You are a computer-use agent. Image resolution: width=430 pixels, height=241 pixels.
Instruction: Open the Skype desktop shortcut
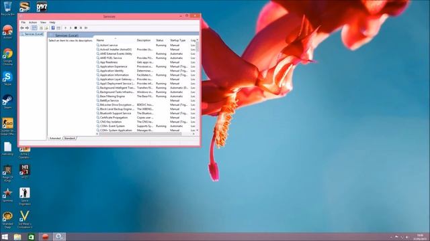[7, 79]
